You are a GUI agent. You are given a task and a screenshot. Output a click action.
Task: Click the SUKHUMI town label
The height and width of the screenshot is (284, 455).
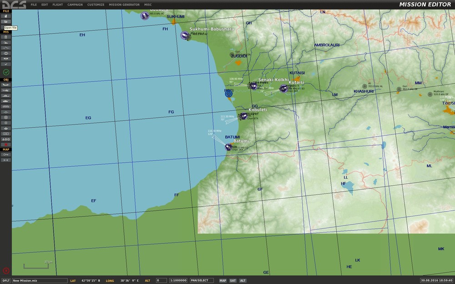(x=176, y=17)
